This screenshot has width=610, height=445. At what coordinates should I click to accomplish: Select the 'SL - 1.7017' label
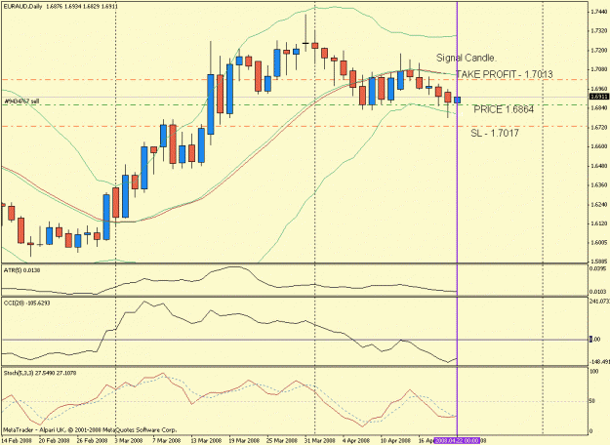point(495,133)
